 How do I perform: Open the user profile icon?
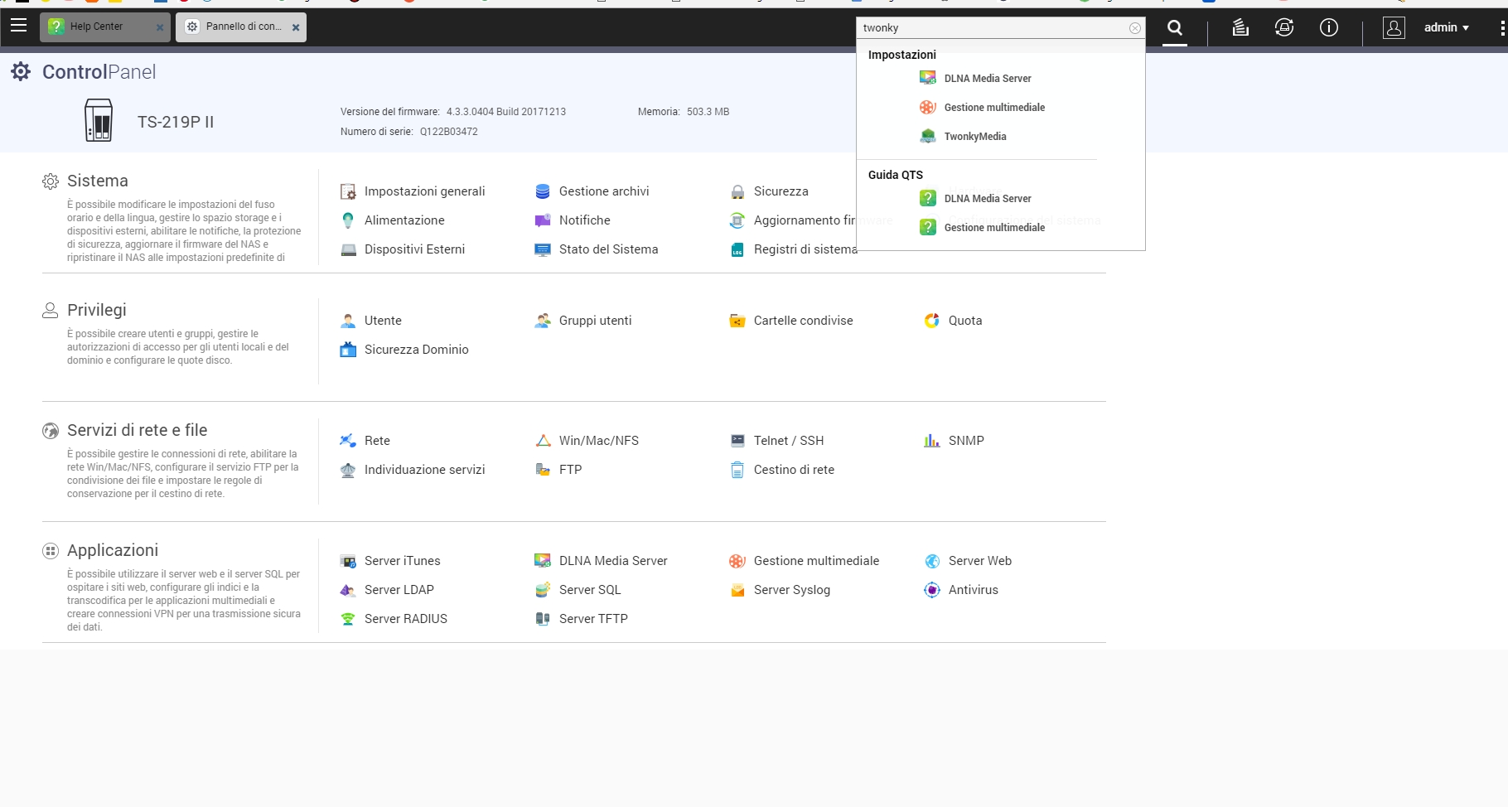[x=1394, y=28]
